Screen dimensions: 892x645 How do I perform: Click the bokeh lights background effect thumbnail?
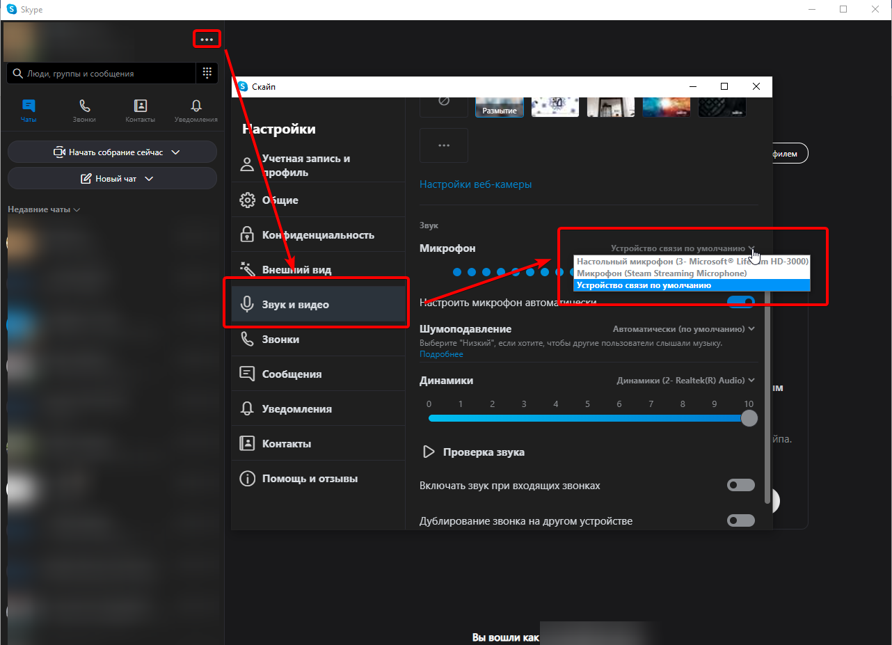tap(667, 106)
